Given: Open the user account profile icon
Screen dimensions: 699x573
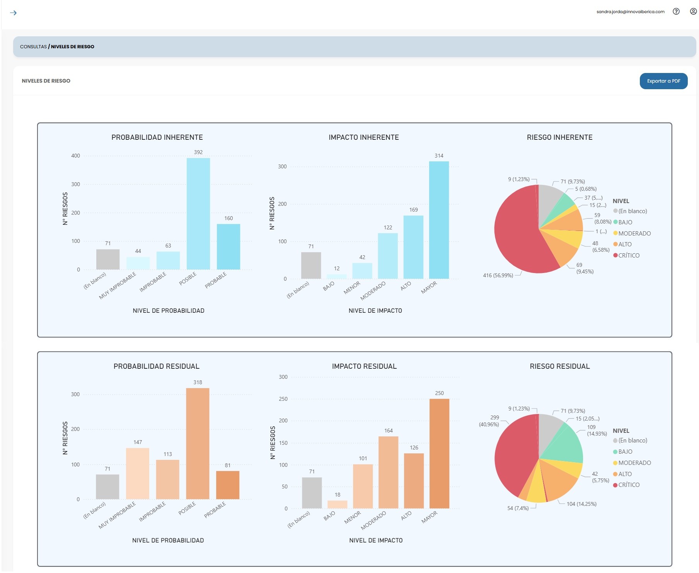Looking at the screenshot, I should 693,11.
